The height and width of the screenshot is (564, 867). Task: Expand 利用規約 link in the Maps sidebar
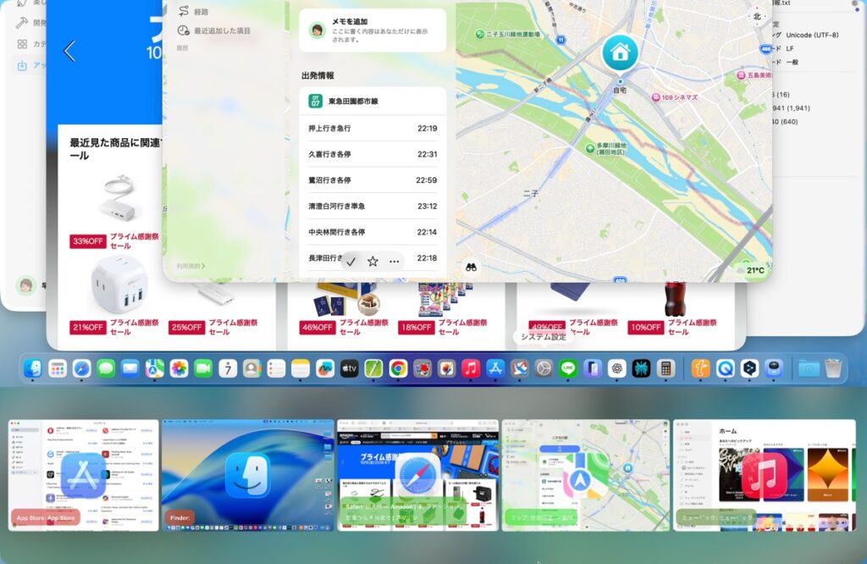pyautogui.click(x=191, y=266)
